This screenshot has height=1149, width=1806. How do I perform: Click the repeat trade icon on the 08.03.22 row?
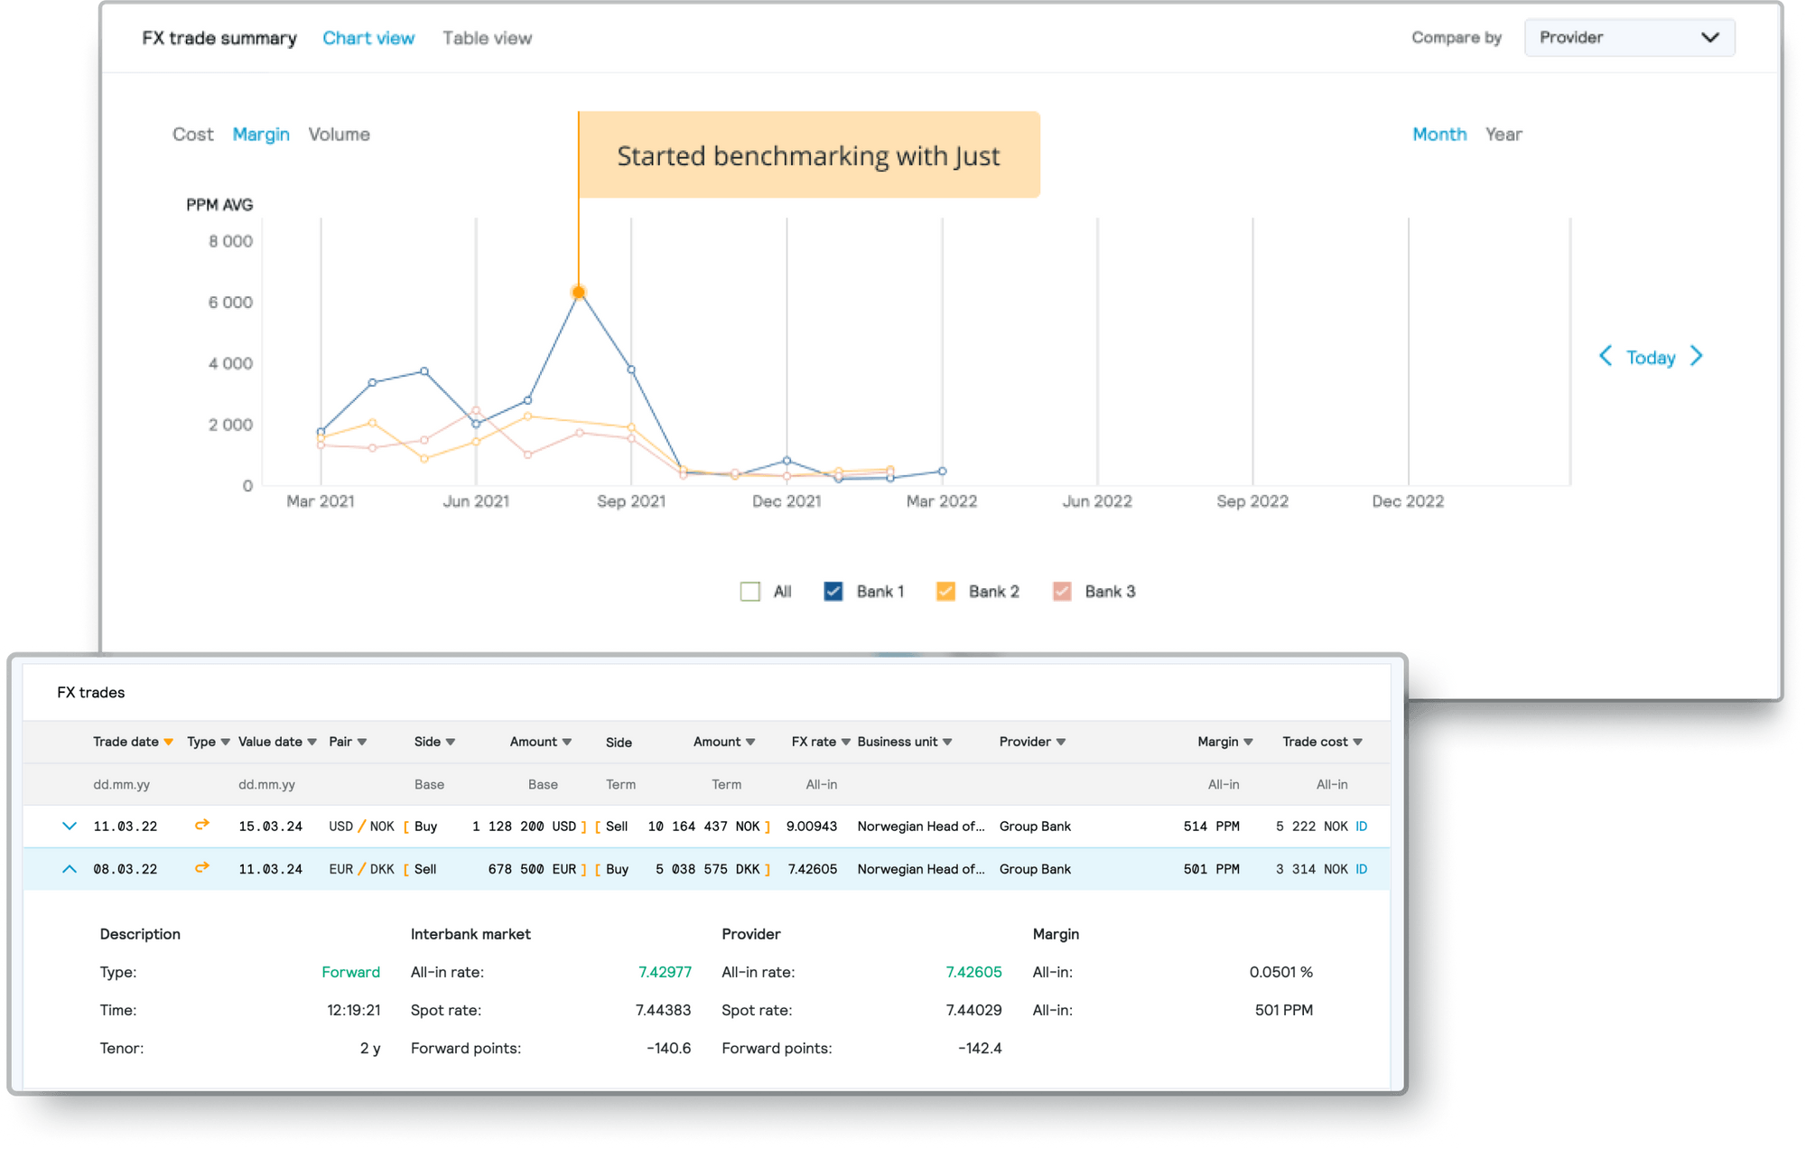202,868
